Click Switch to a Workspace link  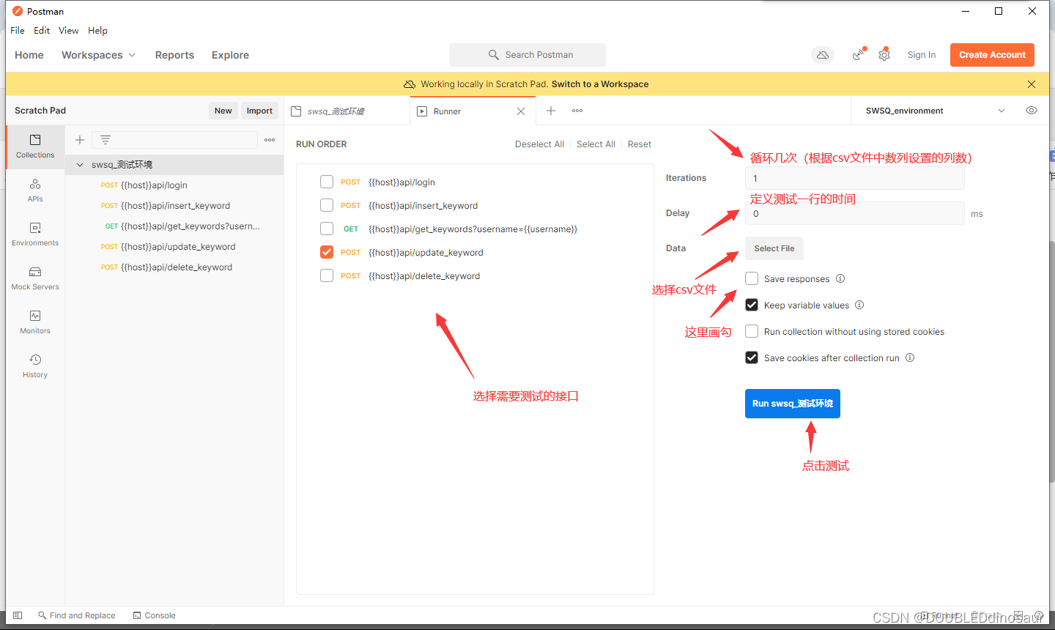coord(600,84)
